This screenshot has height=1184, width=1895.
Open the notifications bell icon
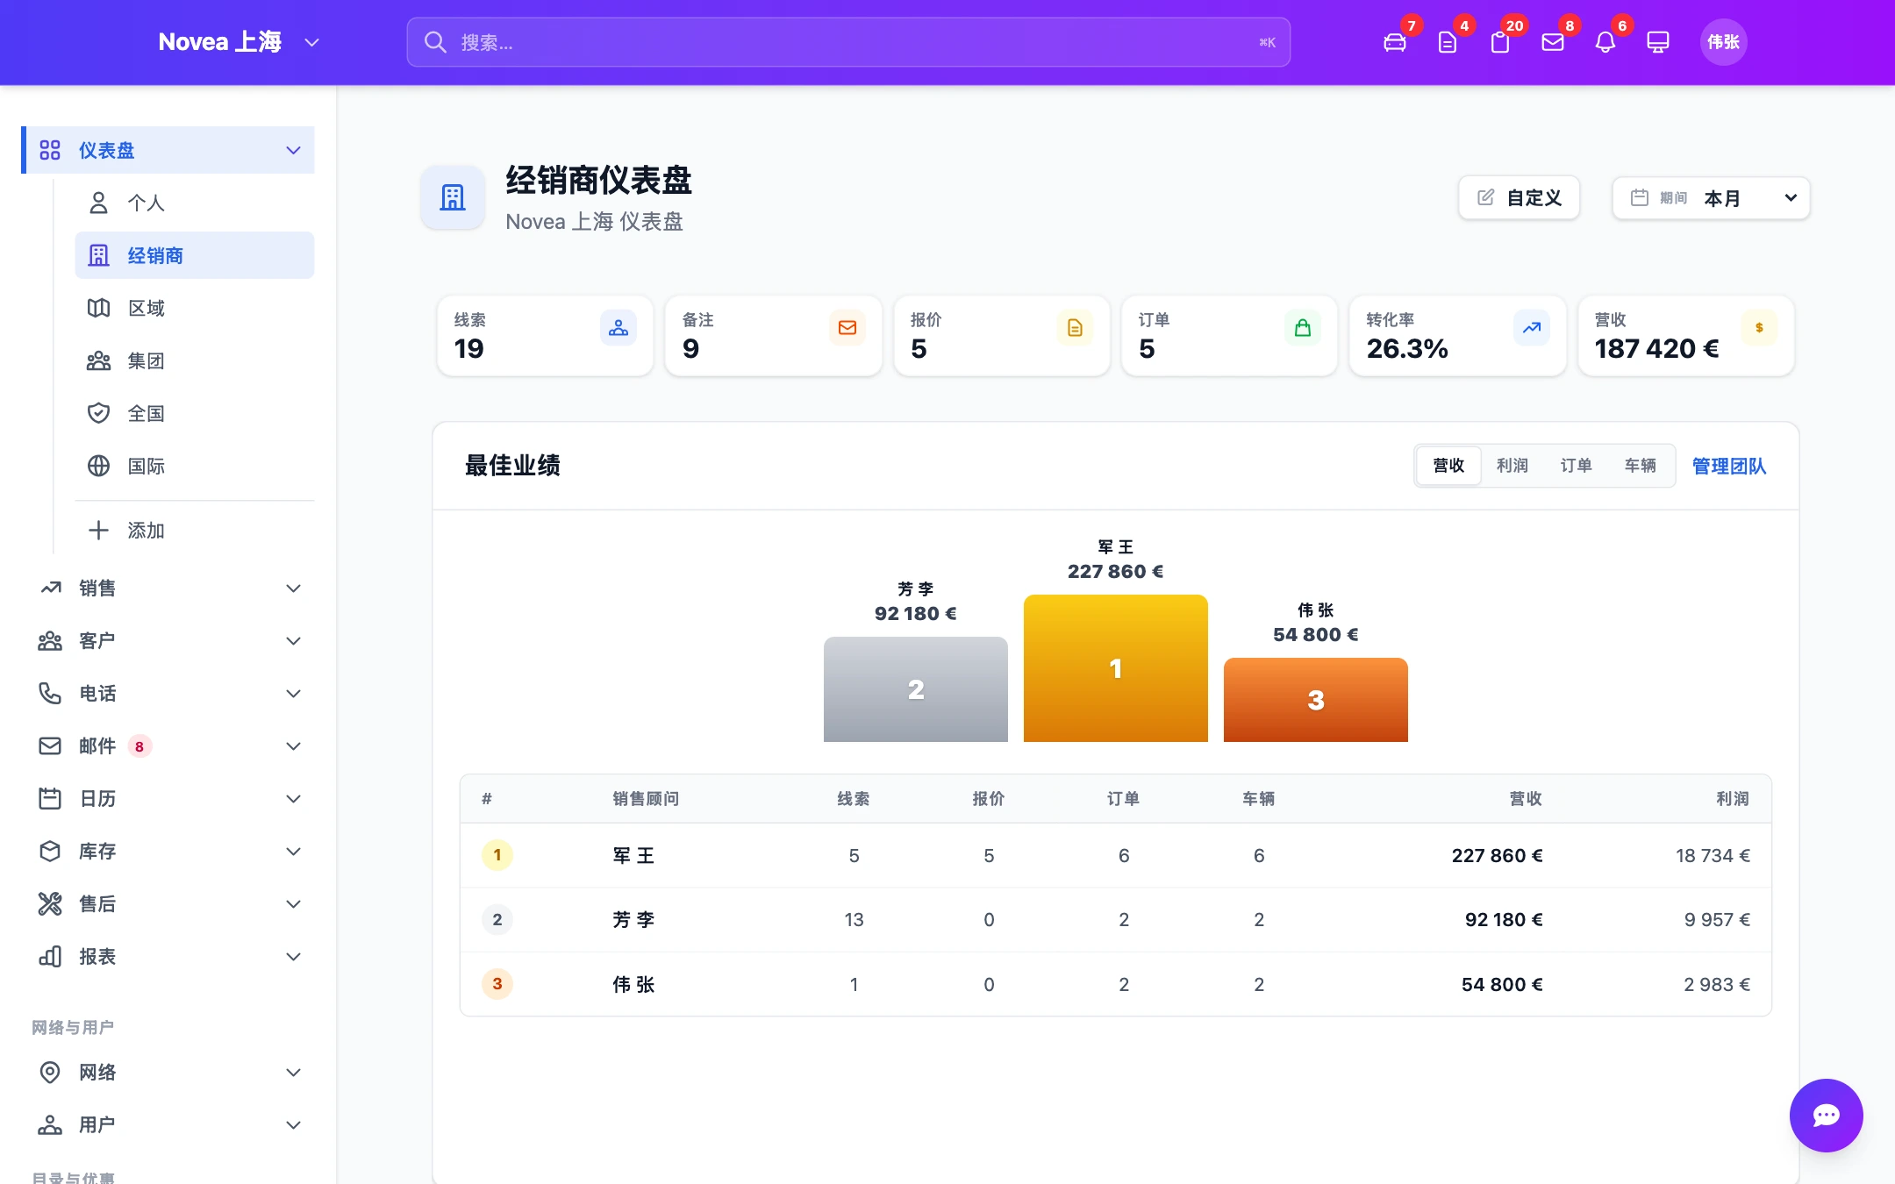pos(1605,42)
